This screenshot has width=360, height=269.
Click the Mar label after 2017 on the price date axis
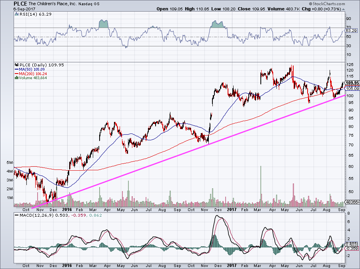click(258, 209)
